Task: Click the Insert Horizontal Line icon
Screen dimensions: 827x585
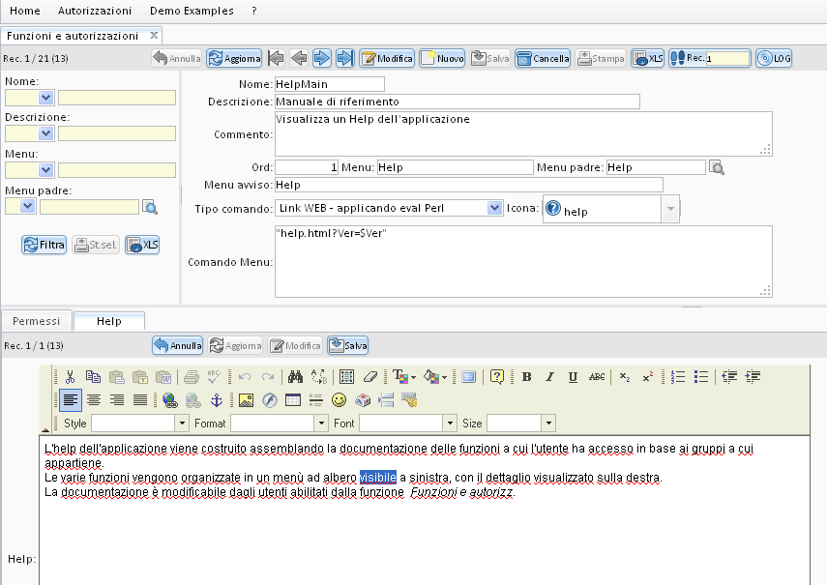Action: point(316,400)
